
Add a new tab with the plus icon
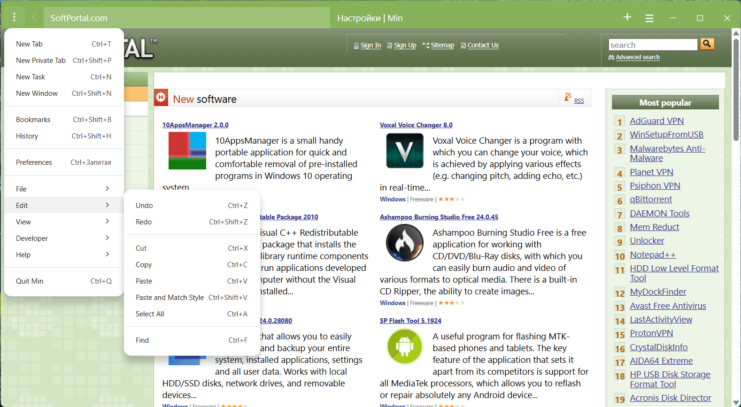point(627,17)
